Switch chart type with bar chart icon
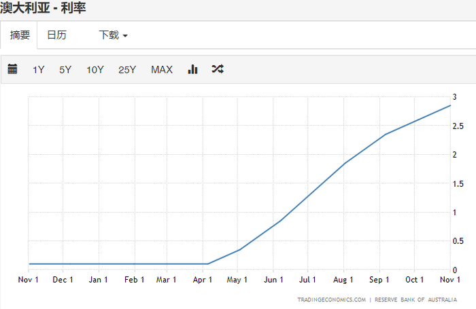 (x=192, y=69)
